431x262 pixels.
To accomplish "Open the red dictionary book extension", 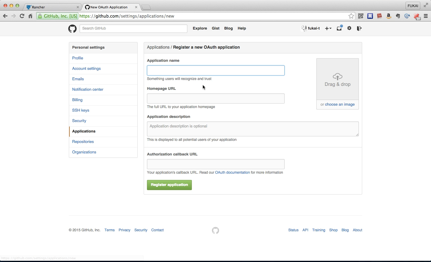I will pyautogui.click(x=380, y=16).
